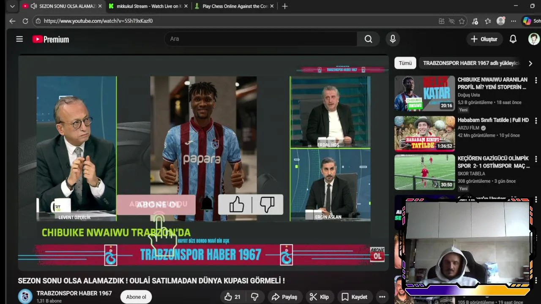
Task: Open options menu for Hababam Sınıfı video
Action: tap(536, 120)
